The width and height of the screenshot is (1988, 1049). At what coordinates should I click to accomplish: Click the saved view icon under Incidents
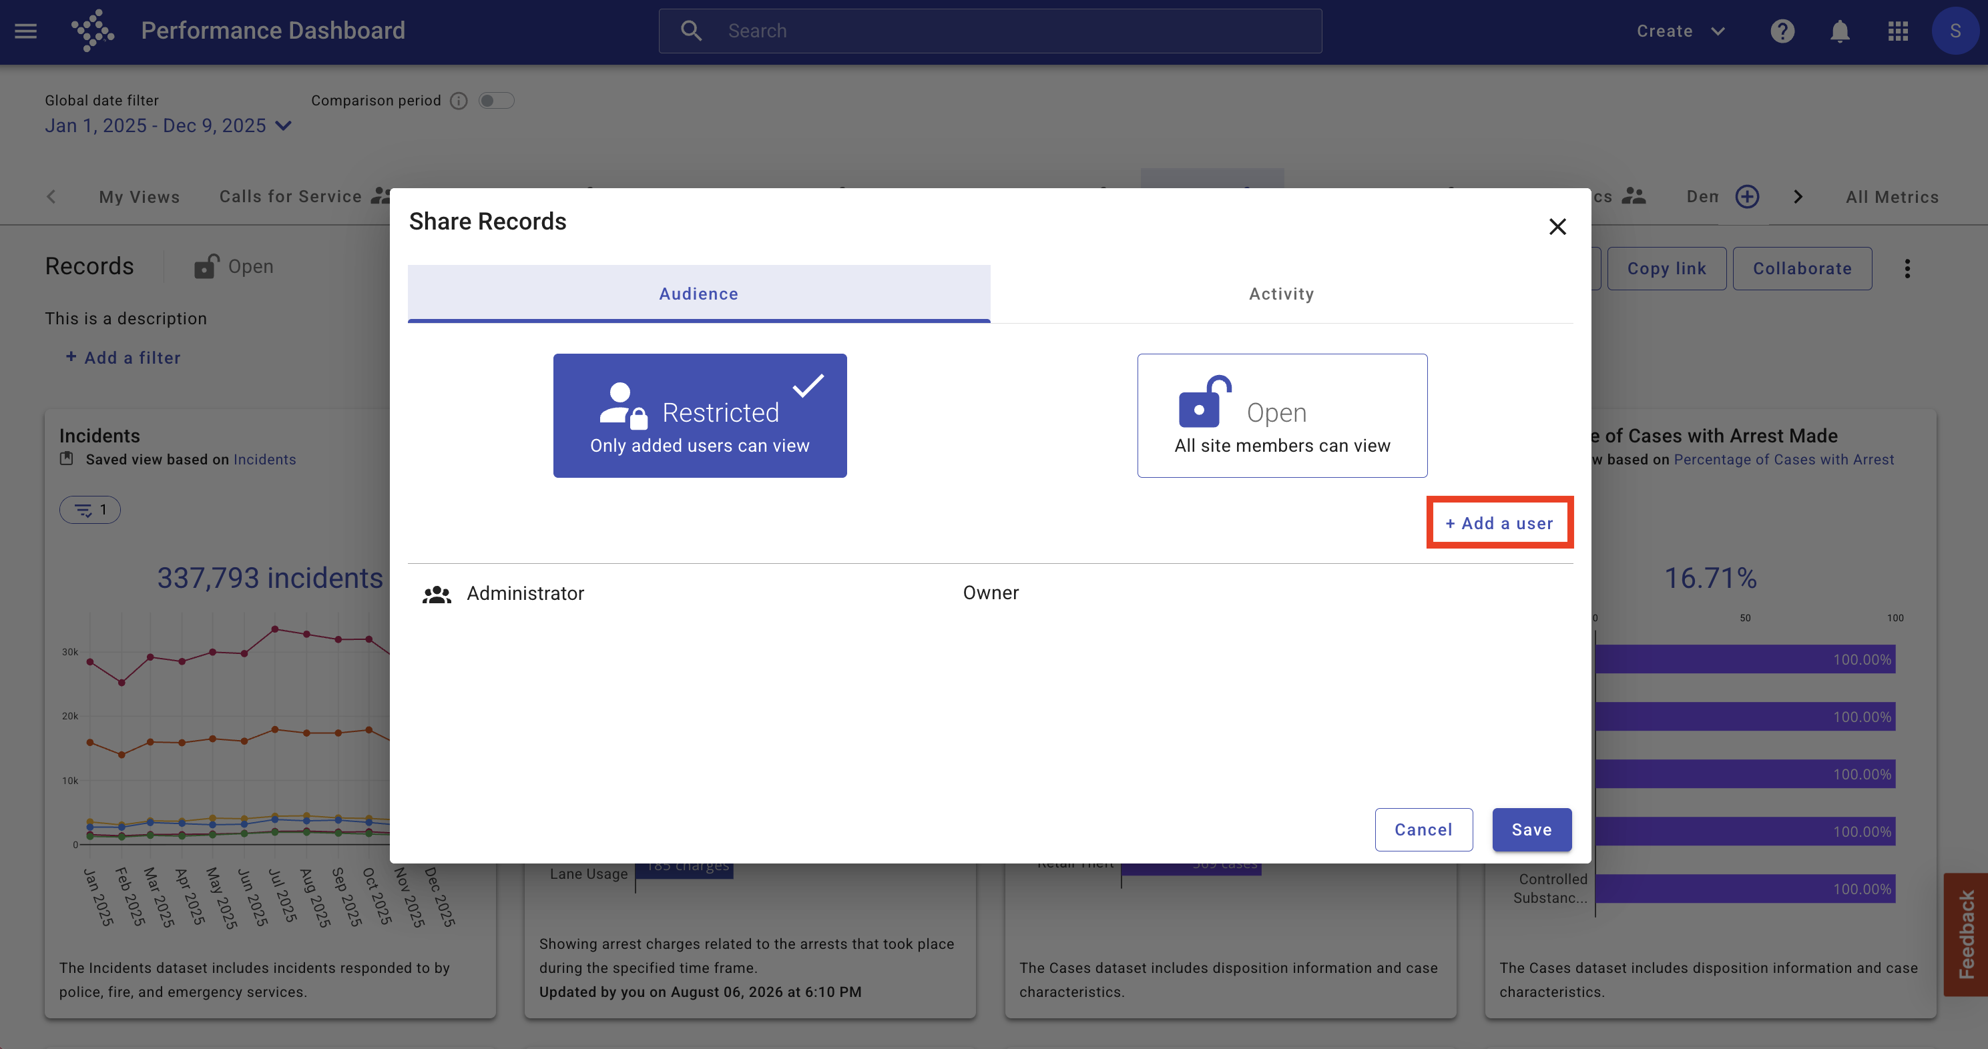coord(66,459)
